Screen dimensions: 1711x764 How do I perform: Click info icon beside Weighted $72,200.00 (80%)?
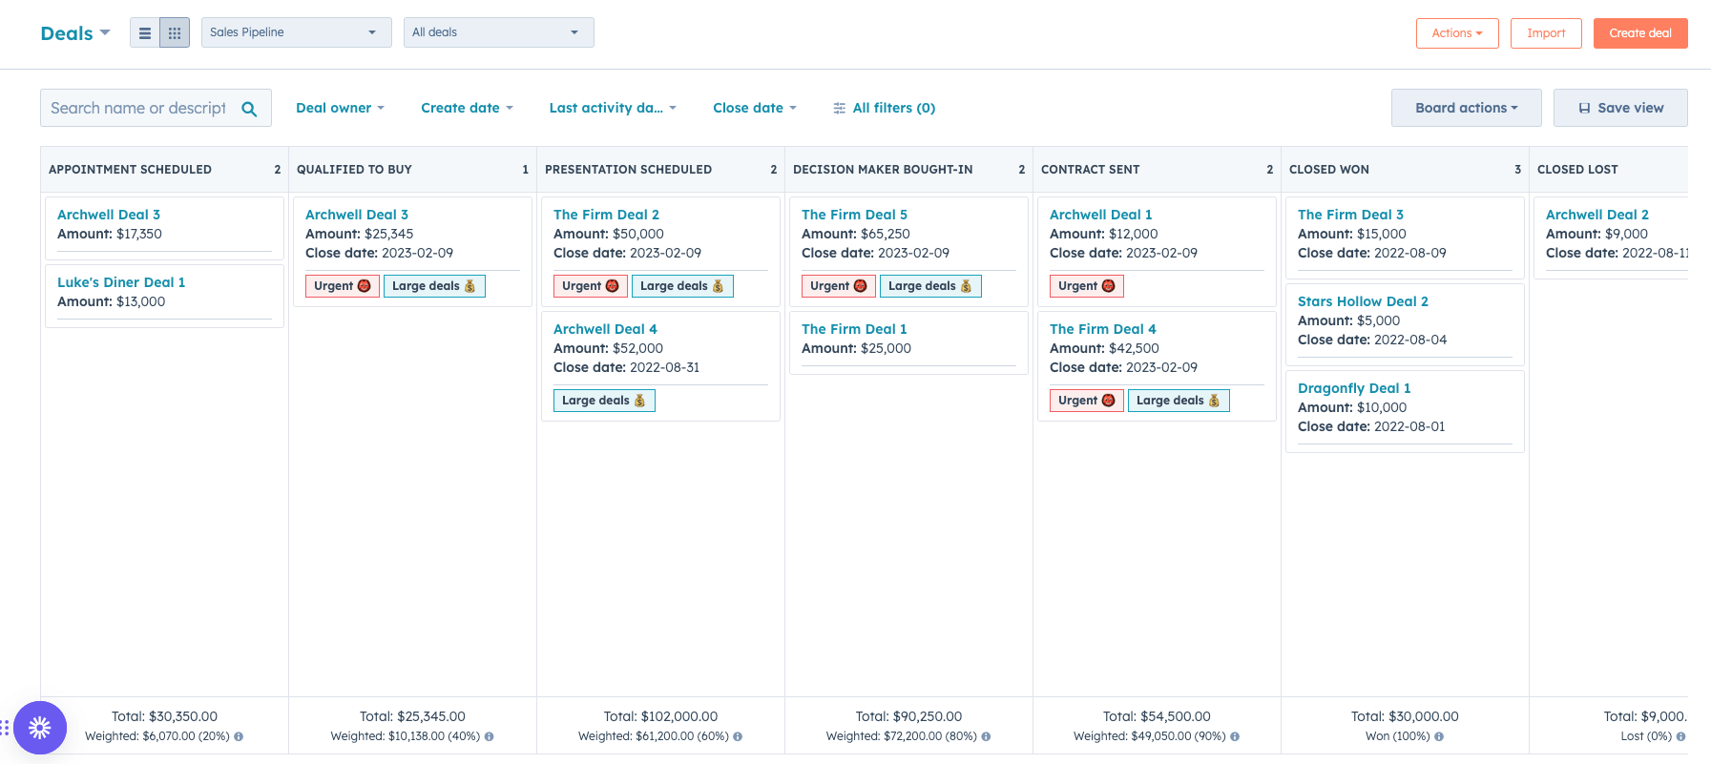click(986, 736)
